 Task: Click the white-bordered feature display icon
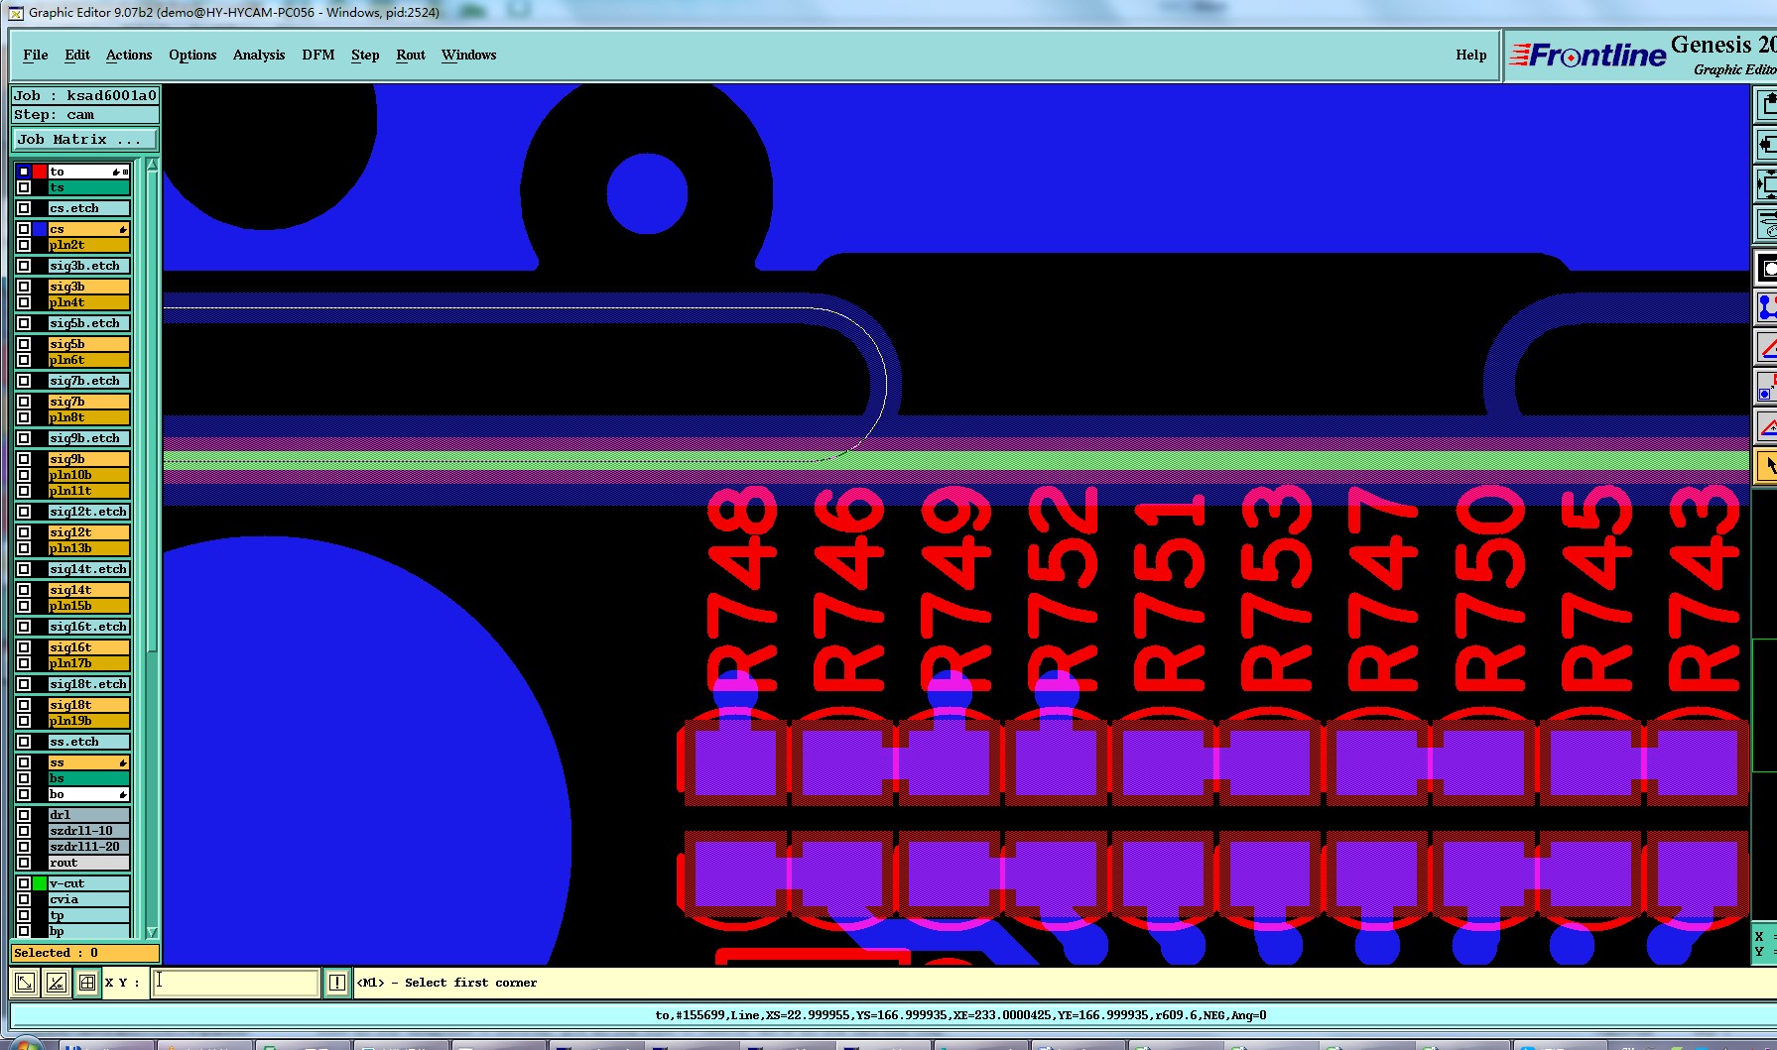click(1766, 268)
